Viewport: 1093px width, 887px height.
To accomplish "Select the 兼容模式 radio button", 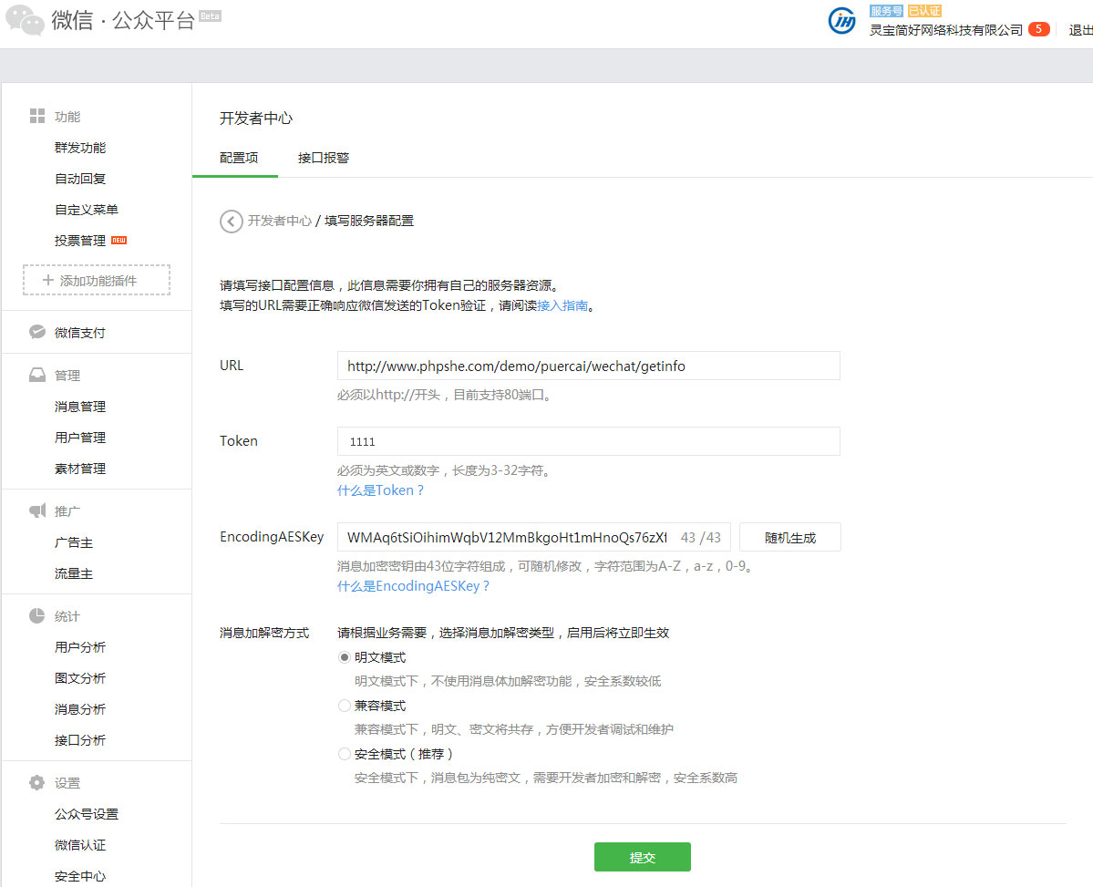I will pyautogui.click(x=345, y=706).
